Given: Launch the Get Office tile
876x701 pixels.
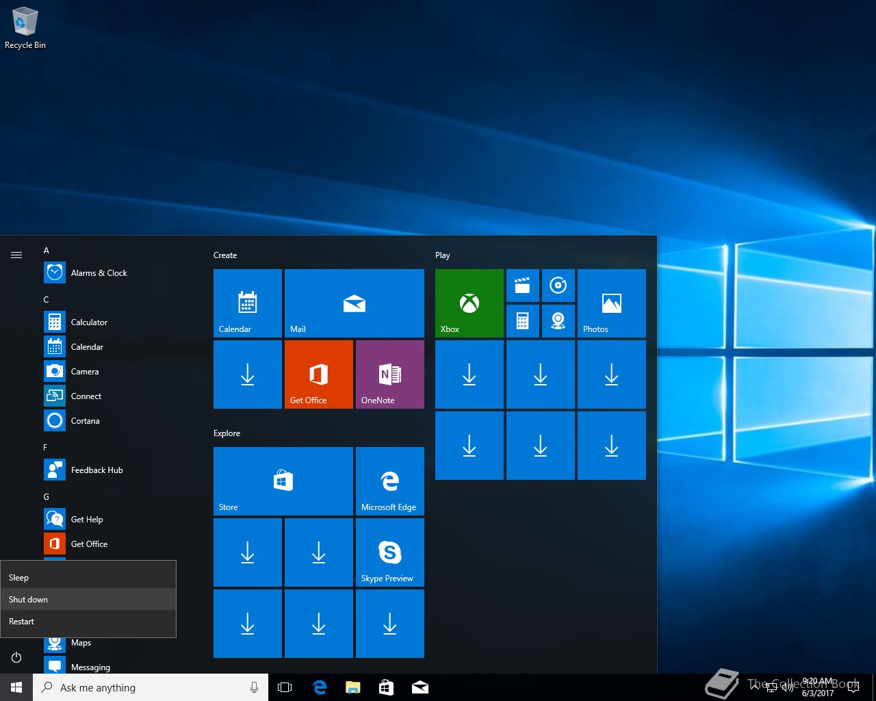Looking at the screenshot, I should (x=319, y=374).
